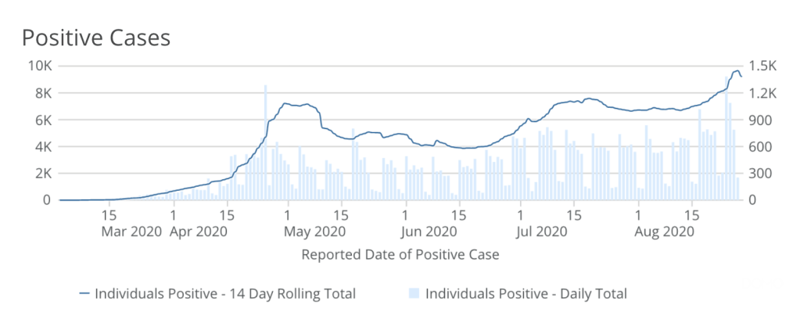Image resolution: width=800 pixels, height=323 pixels.
Task: Click the 10K left axis label
Action: (39, 66)
